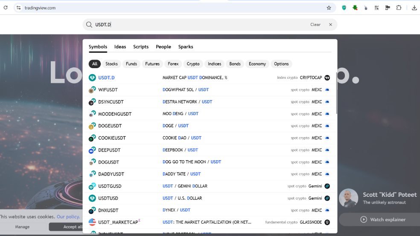
Task: Filter results by Indices
Action: [x=215, y=64]
